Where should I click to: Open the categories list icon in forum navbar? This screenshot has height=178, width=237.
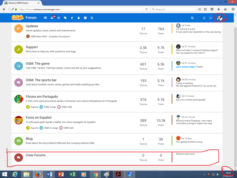click(45, 18)
